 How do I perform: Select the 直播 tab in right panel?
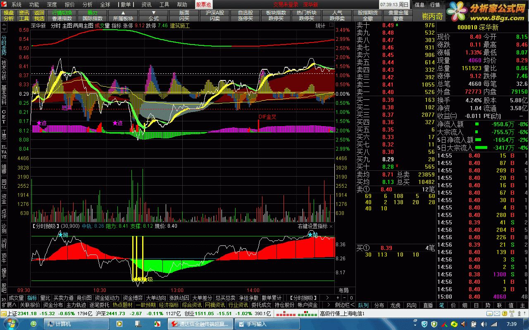(428, 305)
